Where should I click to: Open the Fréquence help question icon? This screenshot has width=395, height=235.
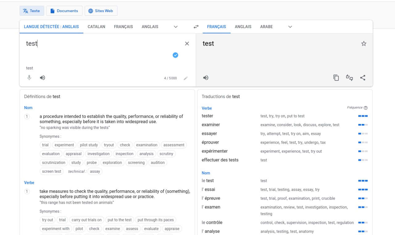[366, 108]
